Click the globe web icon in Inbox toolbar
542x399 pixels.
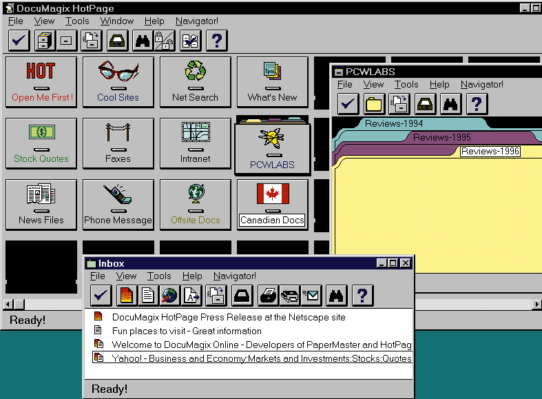tap(169, 296)
